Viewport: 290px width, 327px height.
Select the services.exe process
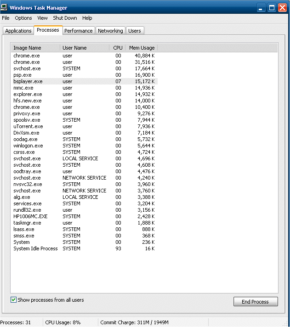click(84, 203)
